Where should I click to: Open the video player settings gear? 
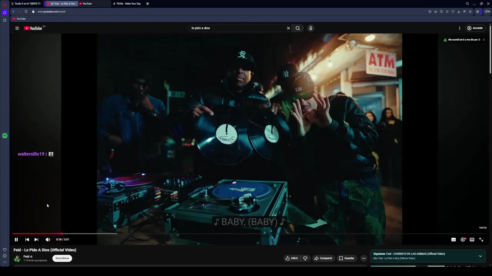[x=463, y=240]
